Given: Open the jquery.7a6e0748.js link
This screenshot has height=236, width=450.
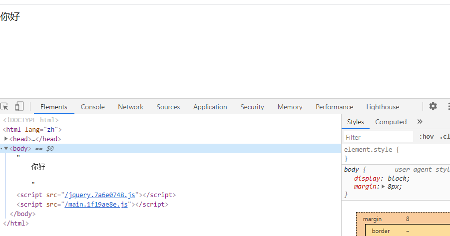Looking at the screenshot, I should [100, 195].
